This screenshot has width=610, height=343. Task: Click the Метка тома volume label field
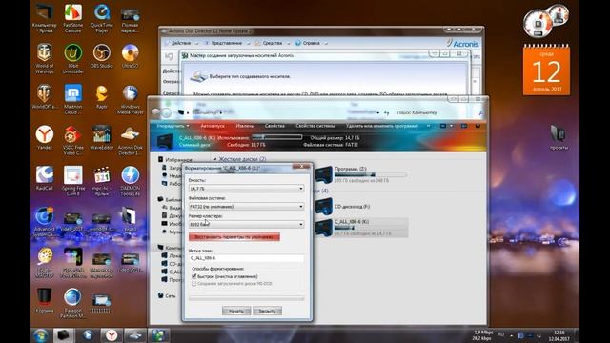click(x=246, y=258)
